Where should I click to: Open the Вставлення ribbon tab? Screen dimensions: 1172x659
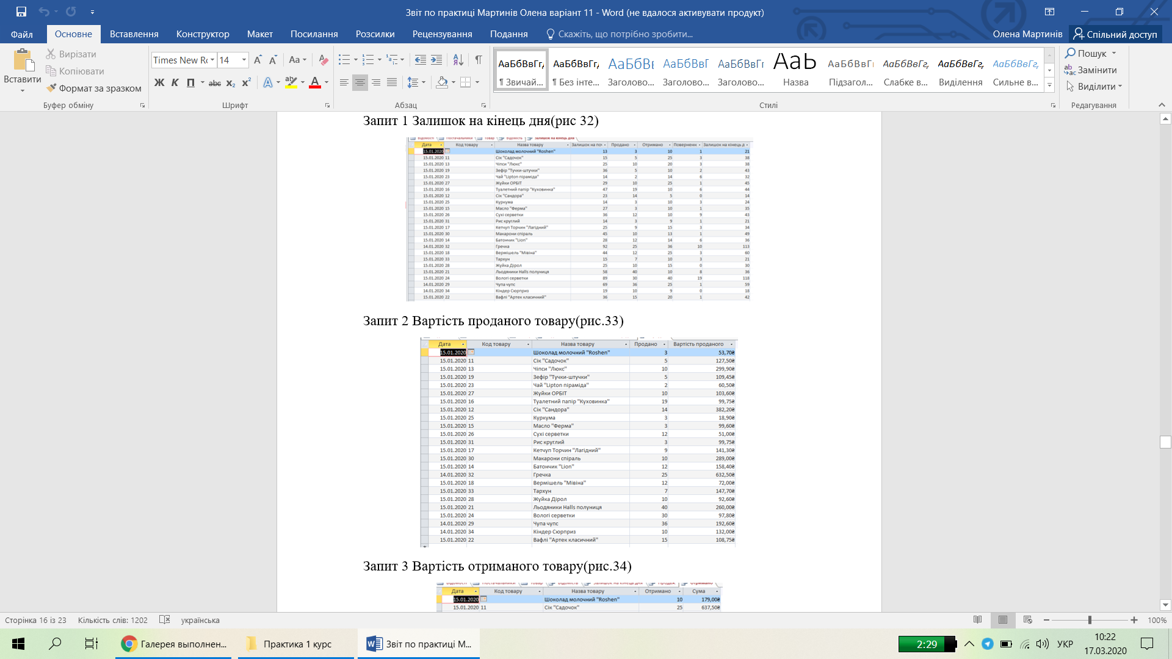(x=134, y=34)
